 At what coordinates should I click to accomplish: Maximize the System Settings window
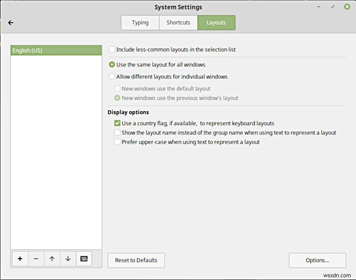pyautogui.click(x=333, y=7)
